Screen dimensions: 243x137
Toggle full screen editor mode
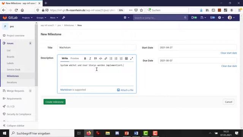coord(132,58)
